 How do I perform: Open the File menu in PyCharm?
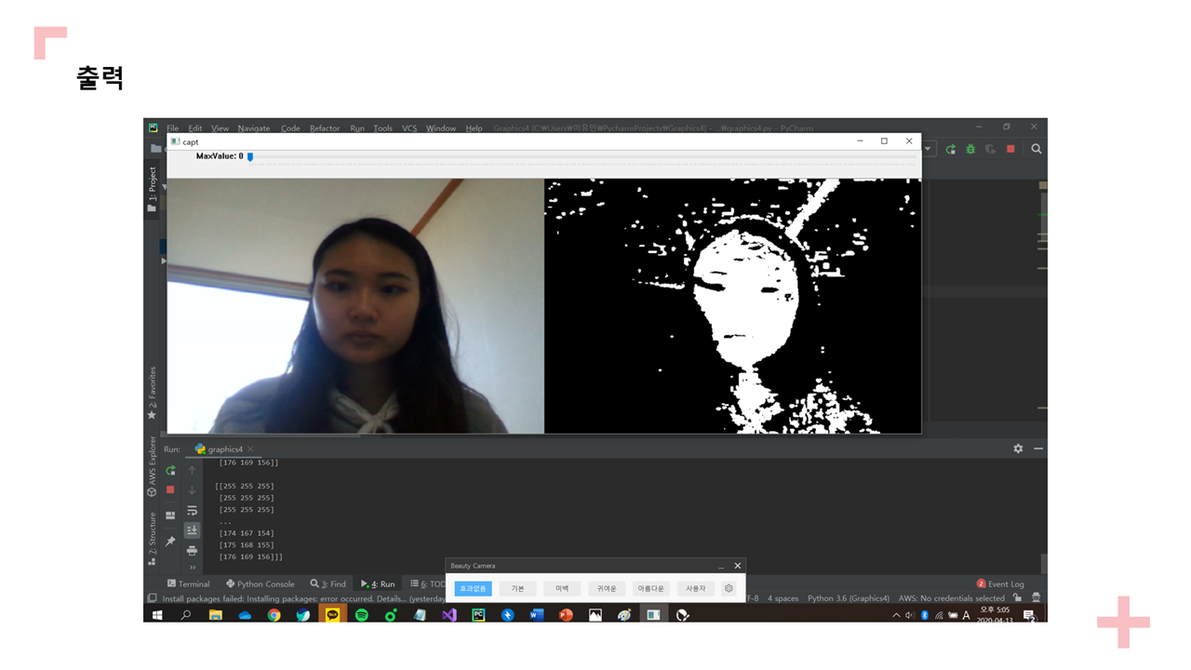click(x=172, y=128)
